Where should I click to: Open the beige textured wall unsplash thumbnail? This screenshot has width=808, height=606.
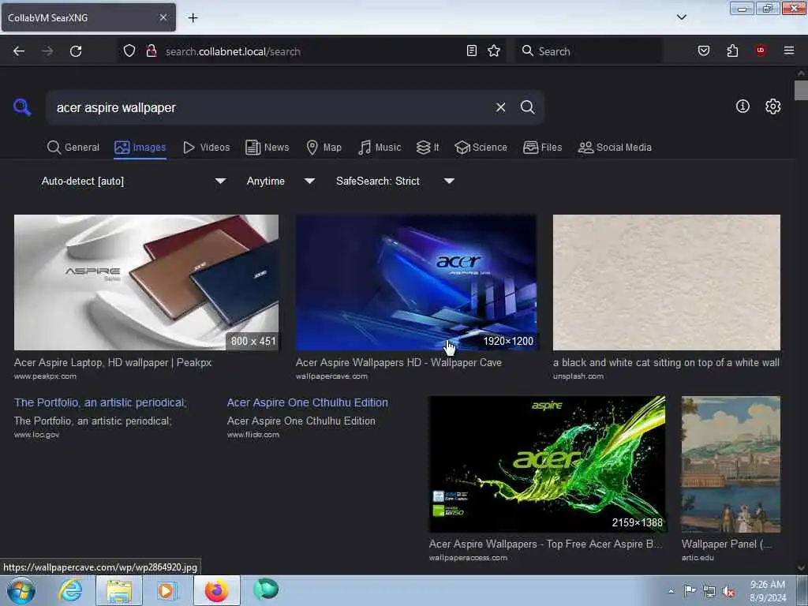tap(666, 282)
